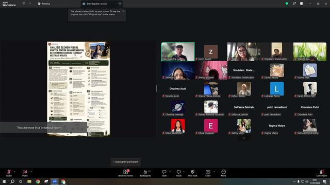Open Windows taskbar search
This screenshot has height=185, width=330.
(12, 181)
